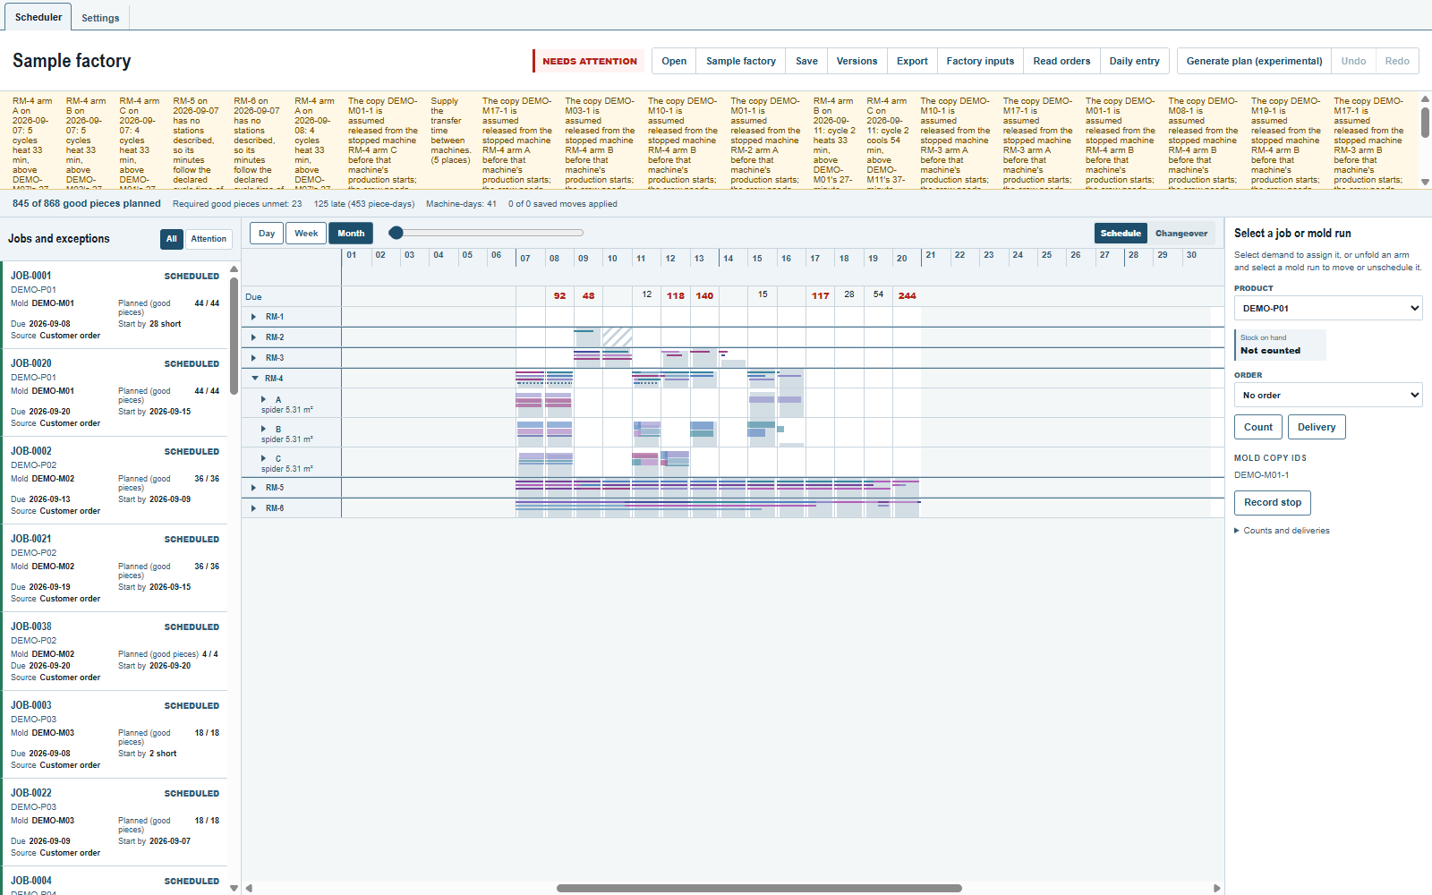Filter jobs list by Attention
The image size is (1432, 895).
pos(209,239)
